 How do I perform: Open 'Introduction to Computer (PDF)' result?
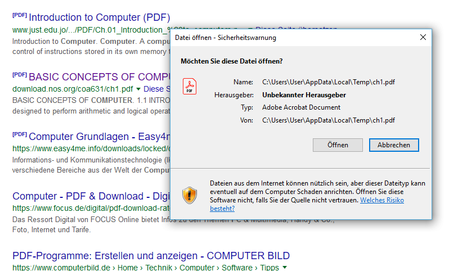[100, 17]
